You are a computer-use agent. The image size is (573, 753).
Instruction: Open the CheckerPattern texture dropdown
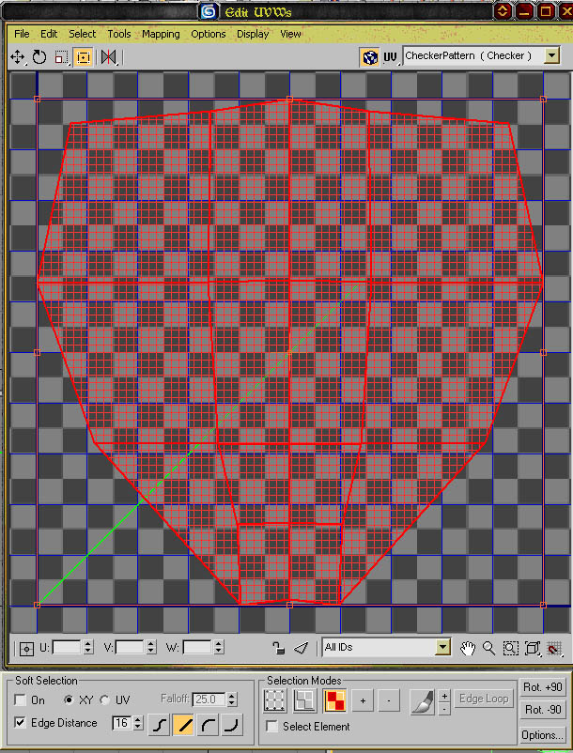551,56
